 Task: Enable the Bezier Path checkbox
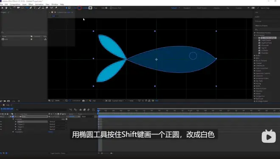coord(111,8)
